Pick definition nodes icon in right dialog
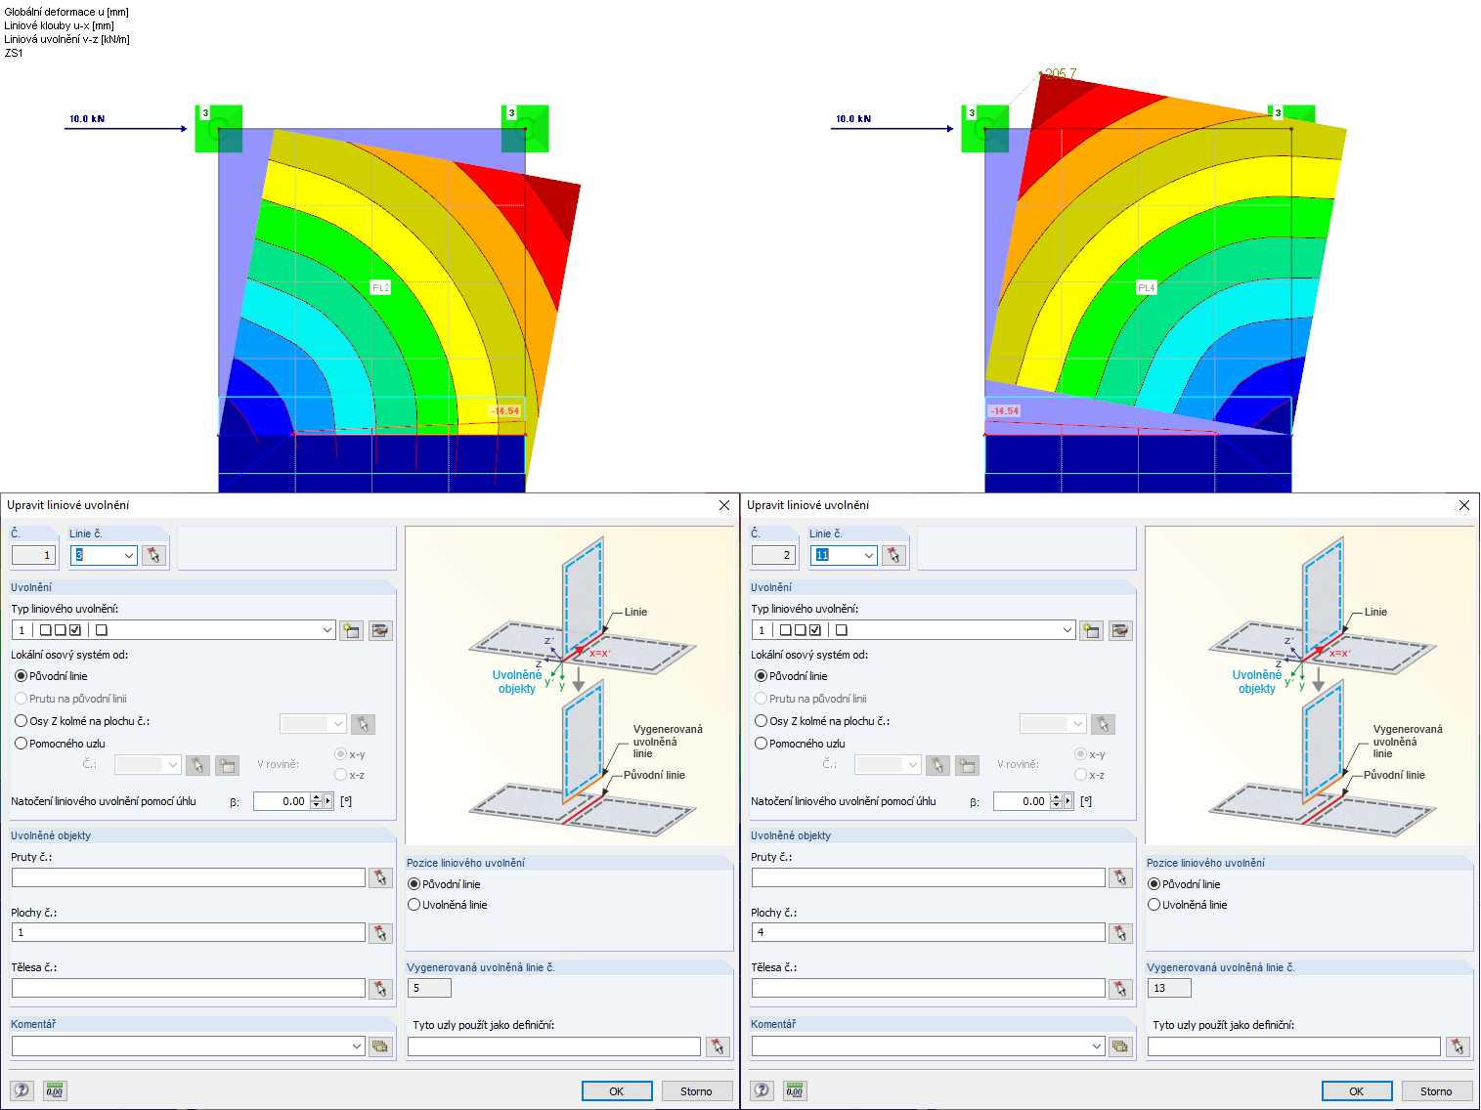 [1459, 1046]
